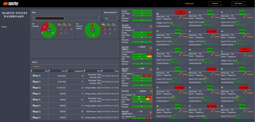Click FIRING badge on cannon 10

tap(210, 12)
